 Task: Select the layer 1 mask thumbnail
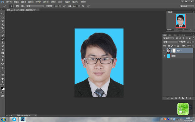click(174, 50)
